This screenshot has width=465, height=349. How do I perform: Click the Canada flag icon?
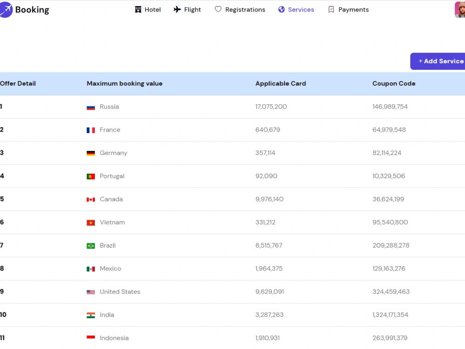coord(91,200)
